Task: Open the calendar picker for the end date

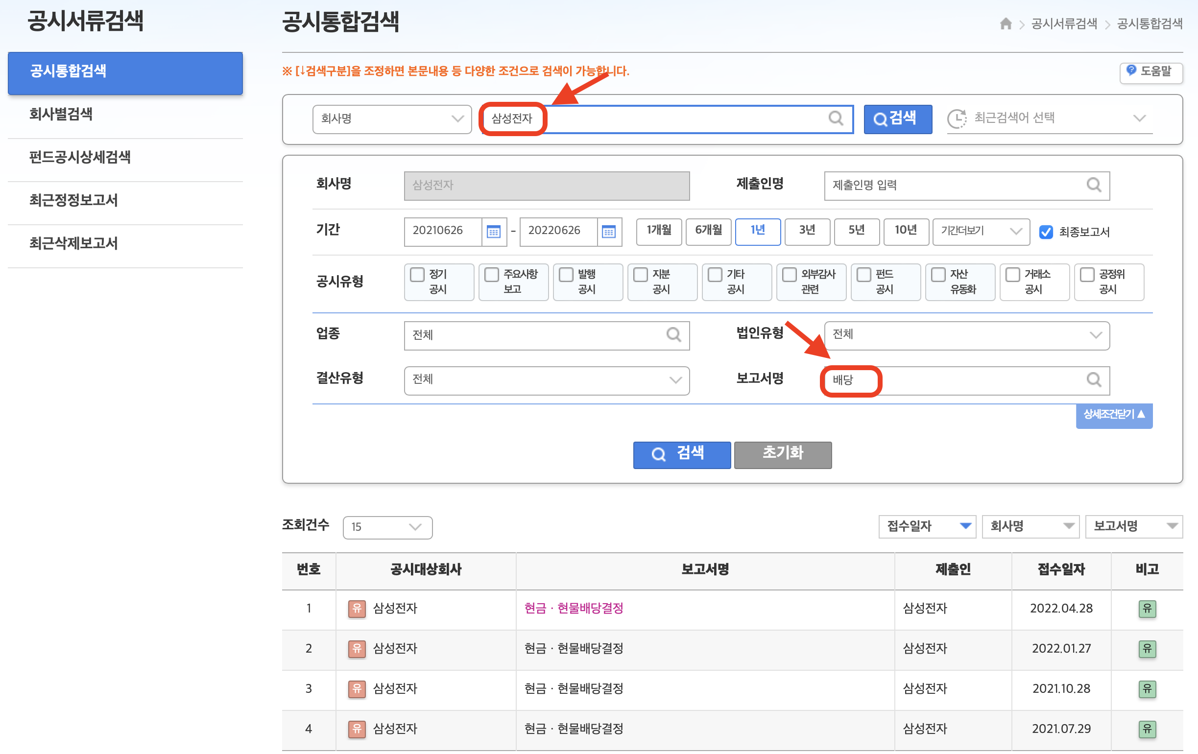Action: [609, 231]
